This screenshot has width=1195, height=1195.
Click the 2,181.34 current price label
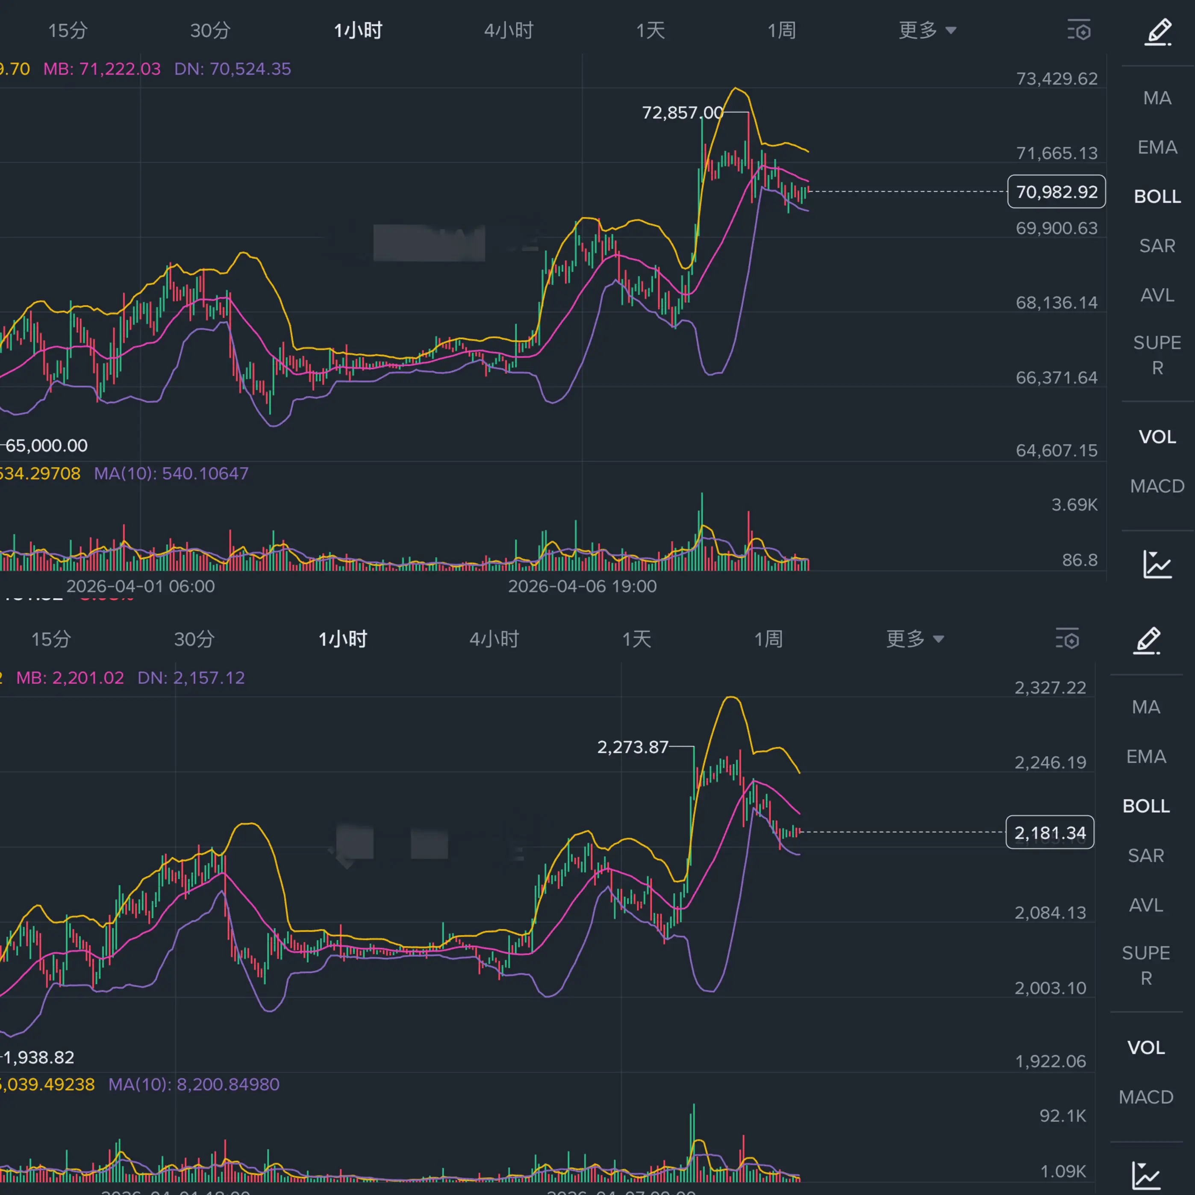(1050, 833)
